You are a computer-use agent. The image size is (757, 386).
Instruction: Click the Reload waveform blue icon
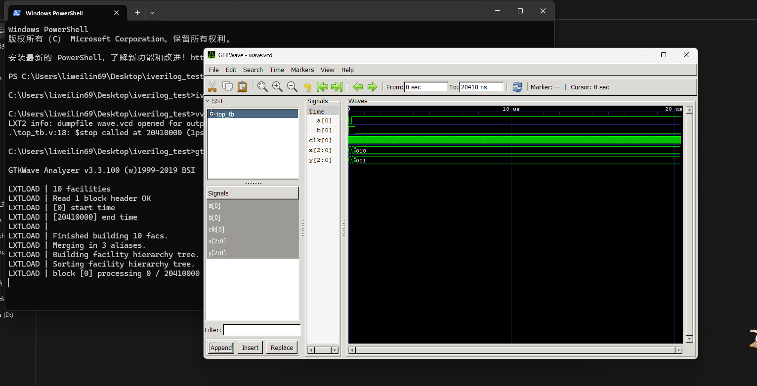(x=517, y=87)
